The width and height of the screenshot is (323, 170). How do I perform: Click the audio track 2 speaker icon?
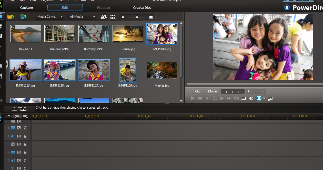coord(13,161)
